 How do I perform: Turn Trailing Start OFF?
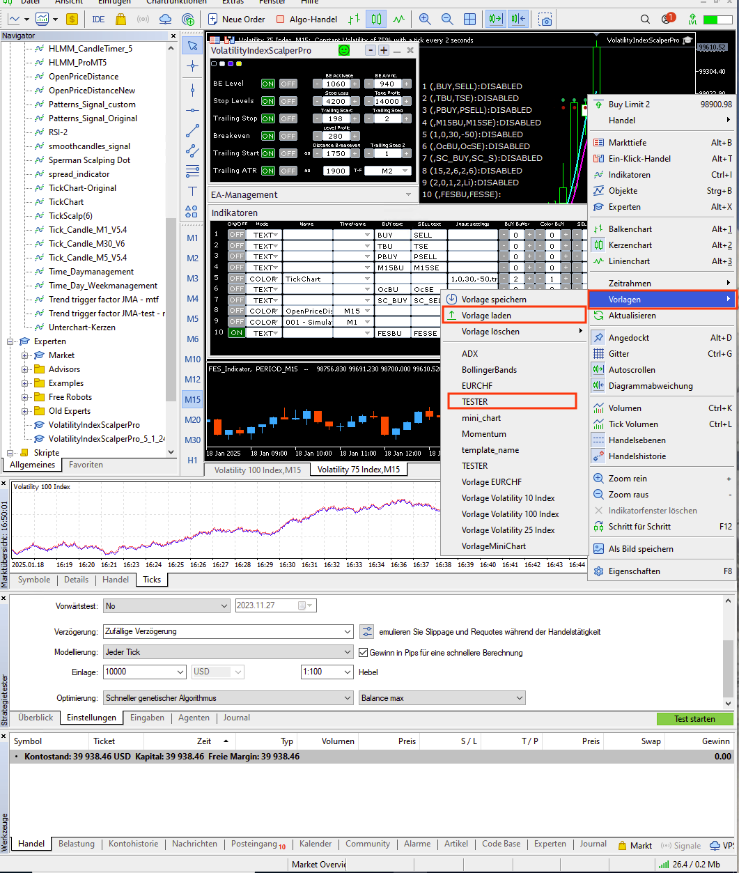288,153
